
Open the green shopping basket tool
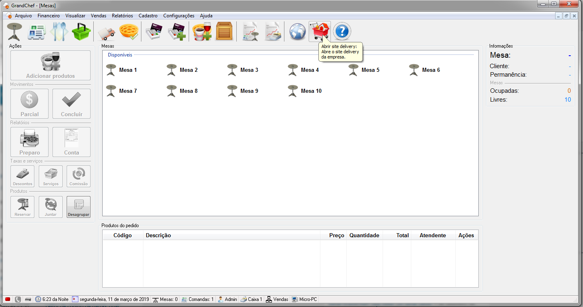[x=82, y=31]
